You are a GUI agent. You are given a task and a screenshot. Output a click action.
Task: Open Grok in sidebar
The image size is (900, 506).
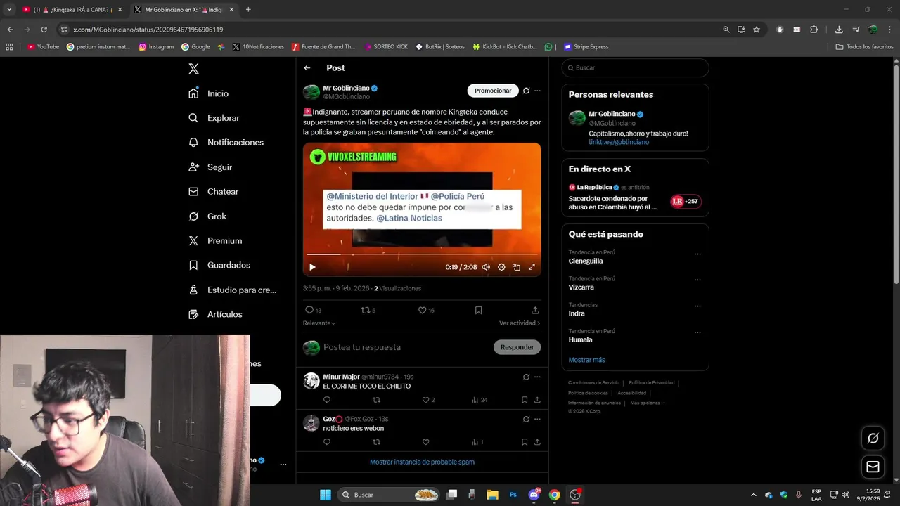pos(207,216)
